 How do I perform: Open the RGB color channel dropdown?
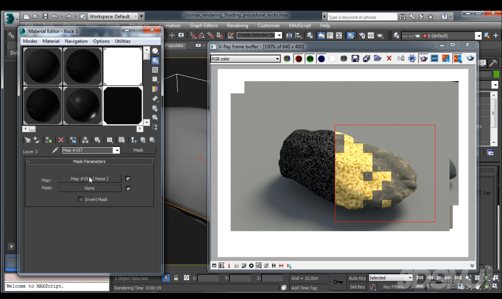tap(245, 59)
